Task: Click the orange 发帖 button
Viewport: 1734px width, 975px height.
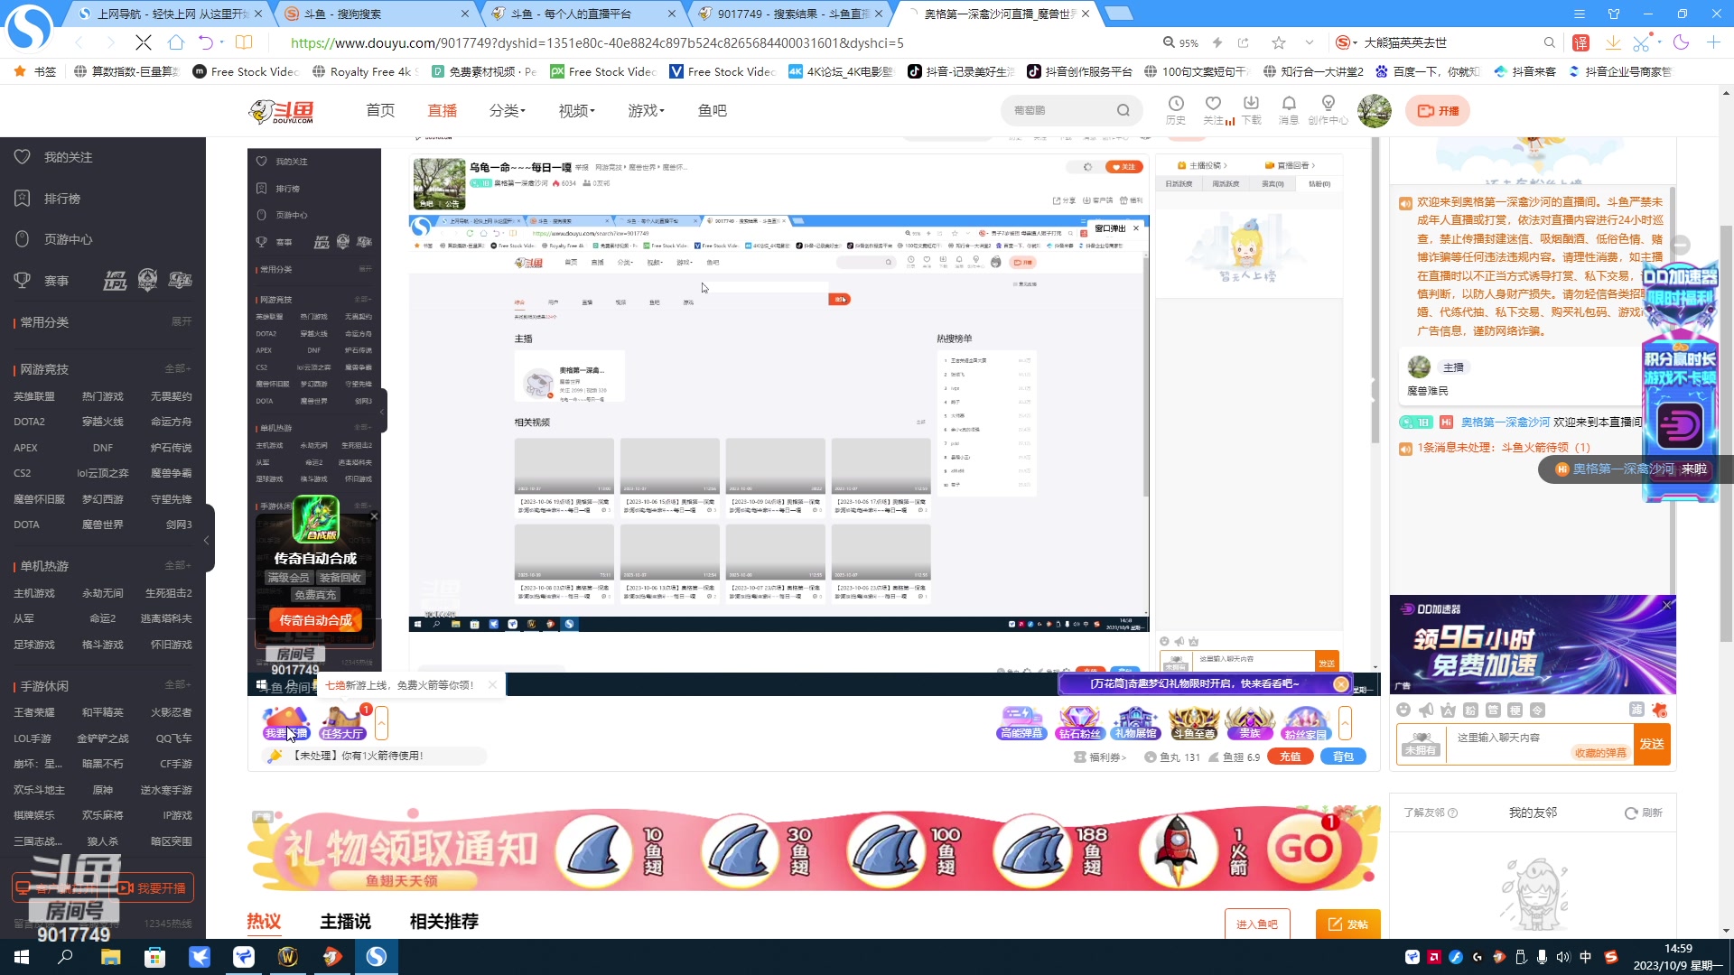Action: (1348, 924)
